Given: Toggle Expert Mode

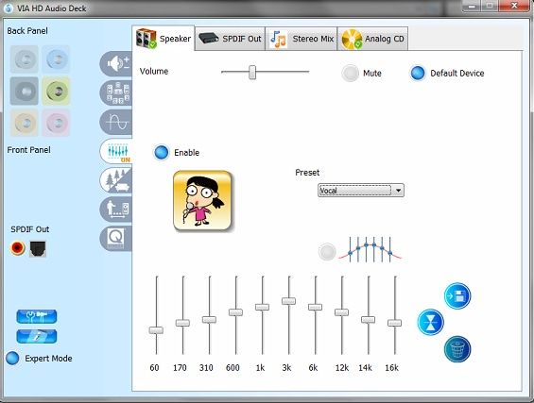Looking at the screenshot, I should [12, 358].
